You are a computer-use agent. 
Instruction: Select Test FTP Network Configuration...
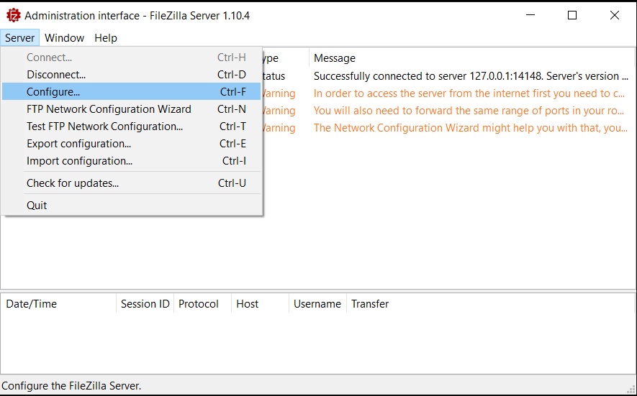pos(104,126)
